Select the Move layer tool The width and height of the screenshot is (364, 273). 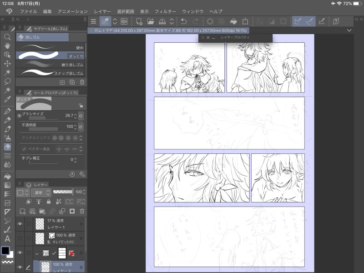(7, 64)
